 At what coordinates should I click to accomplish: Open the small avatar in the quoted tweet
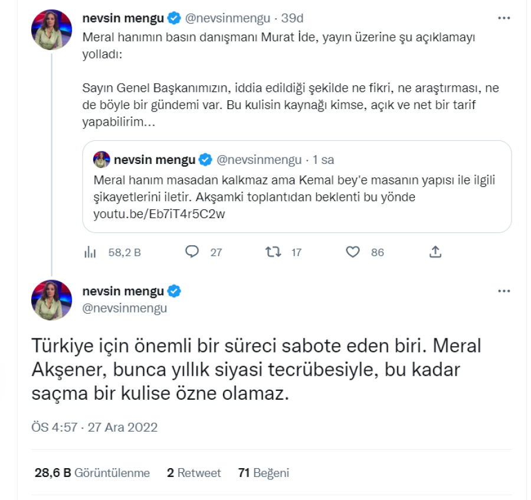tap(103, 160)
